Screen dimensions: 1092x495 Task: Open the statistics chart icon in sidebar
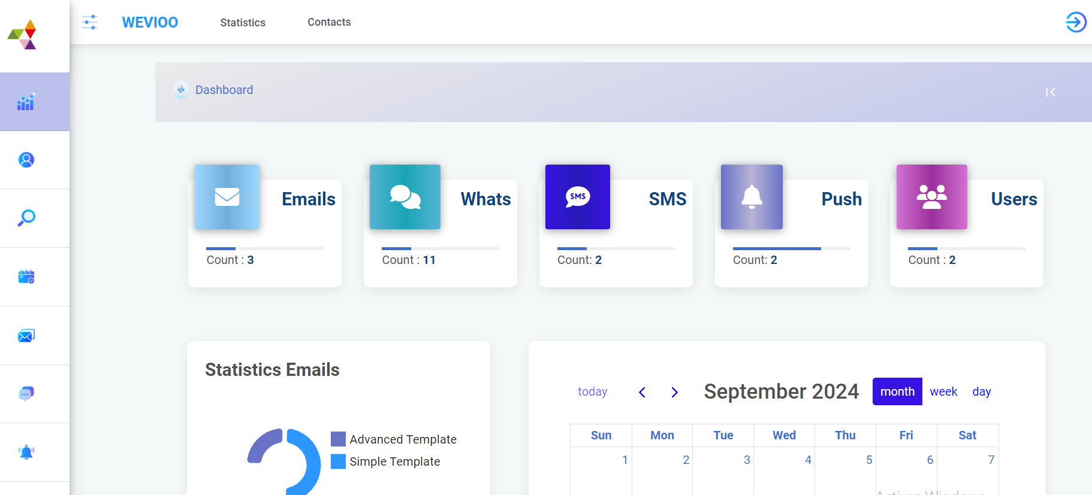click(26, 102)
